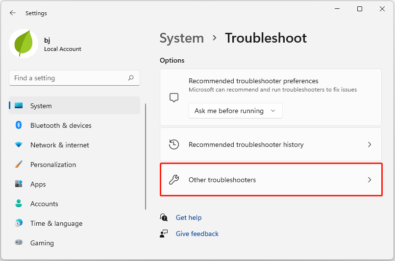Click the Network & internet wifi icon

click(x=19, y=145)
